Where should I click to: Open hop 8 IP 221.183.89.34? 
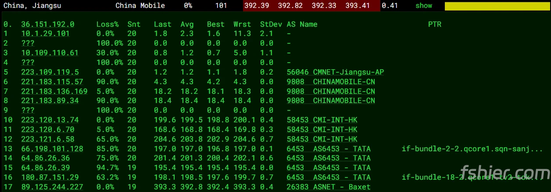tap(50, 101)
